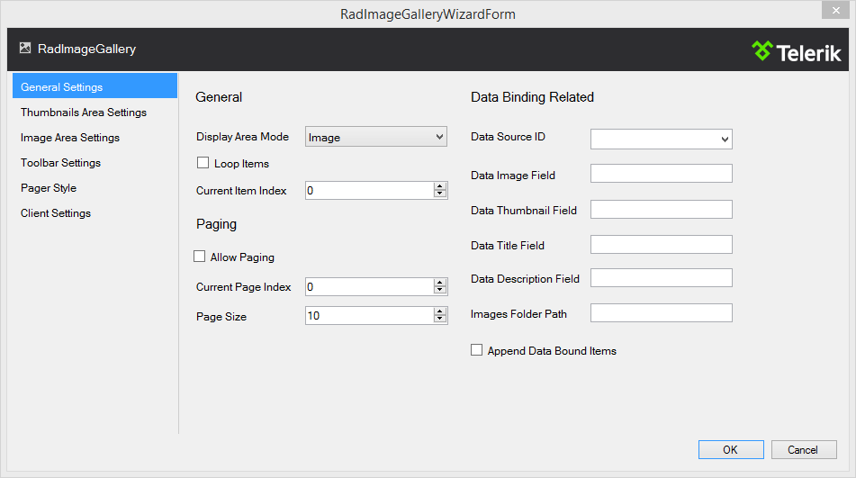
Task: Click the Cancel button
Action: coord(803,449)
